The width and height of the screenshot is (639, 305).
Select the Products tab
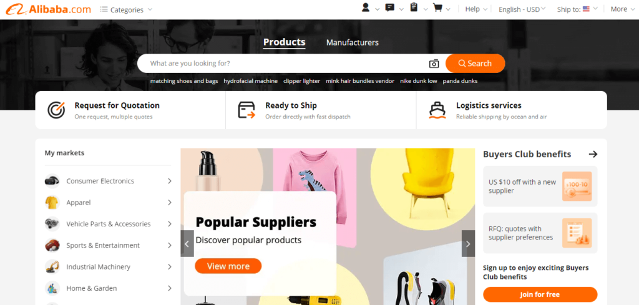(x=284, y=42)
